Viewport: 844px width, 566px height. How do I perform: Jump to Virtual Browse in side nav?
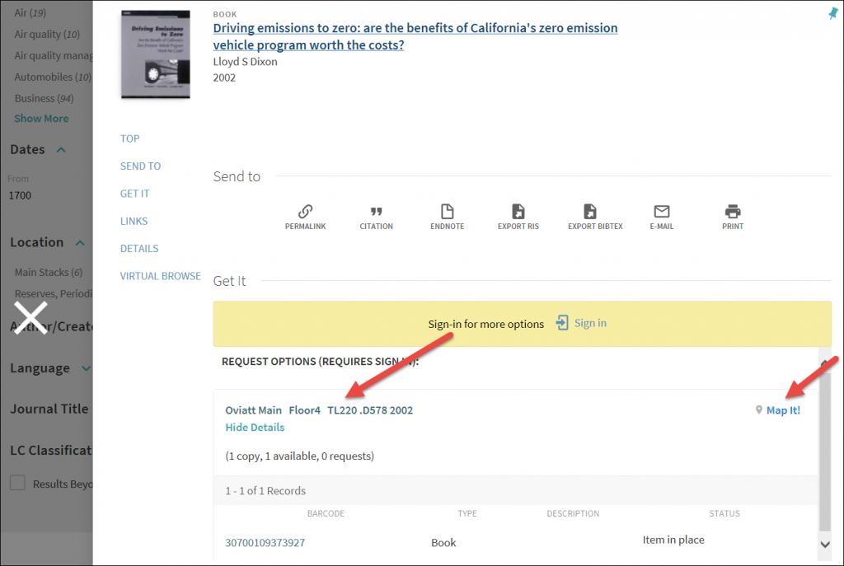point(160,276)
